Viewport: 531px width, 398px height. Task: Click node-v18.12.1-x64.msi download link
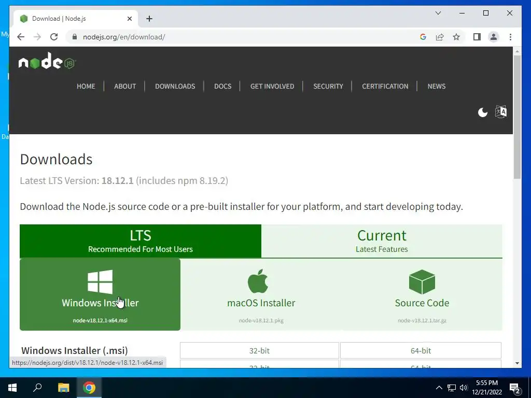pos(100,320)
